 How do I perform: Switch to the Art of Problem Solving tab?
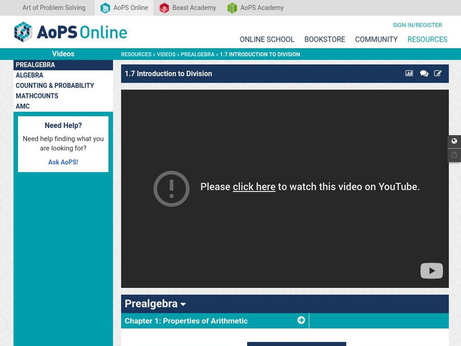click(x=53, y=8)
